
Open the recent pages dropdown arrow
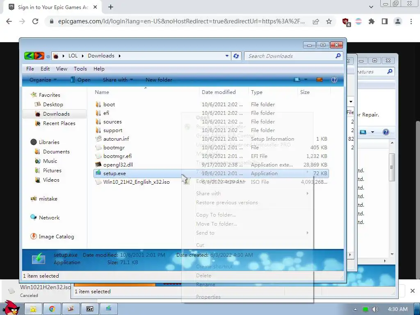(48, 56)
